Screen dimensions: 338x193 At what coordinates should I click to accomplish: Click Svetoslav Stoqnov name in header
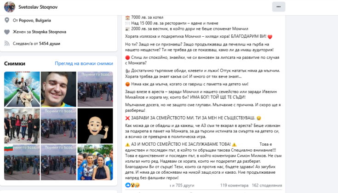click(38, 7)
